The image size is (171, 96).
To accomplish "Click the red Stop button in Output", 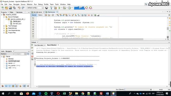I will click(x=32, y=56).
